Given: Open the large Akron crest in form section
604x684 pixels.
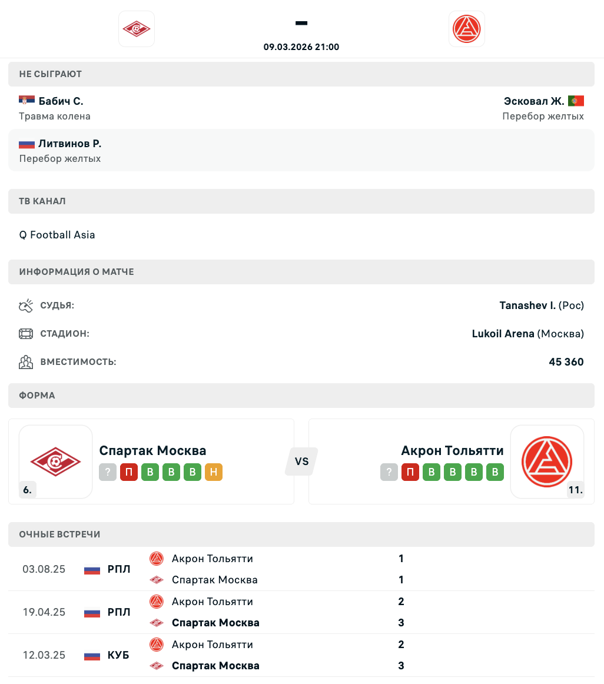Looking at the screenshot, I should point(547,461).
